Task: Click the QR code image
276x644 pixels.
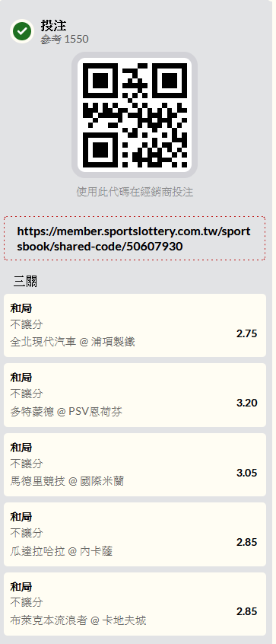Action: 135,115
